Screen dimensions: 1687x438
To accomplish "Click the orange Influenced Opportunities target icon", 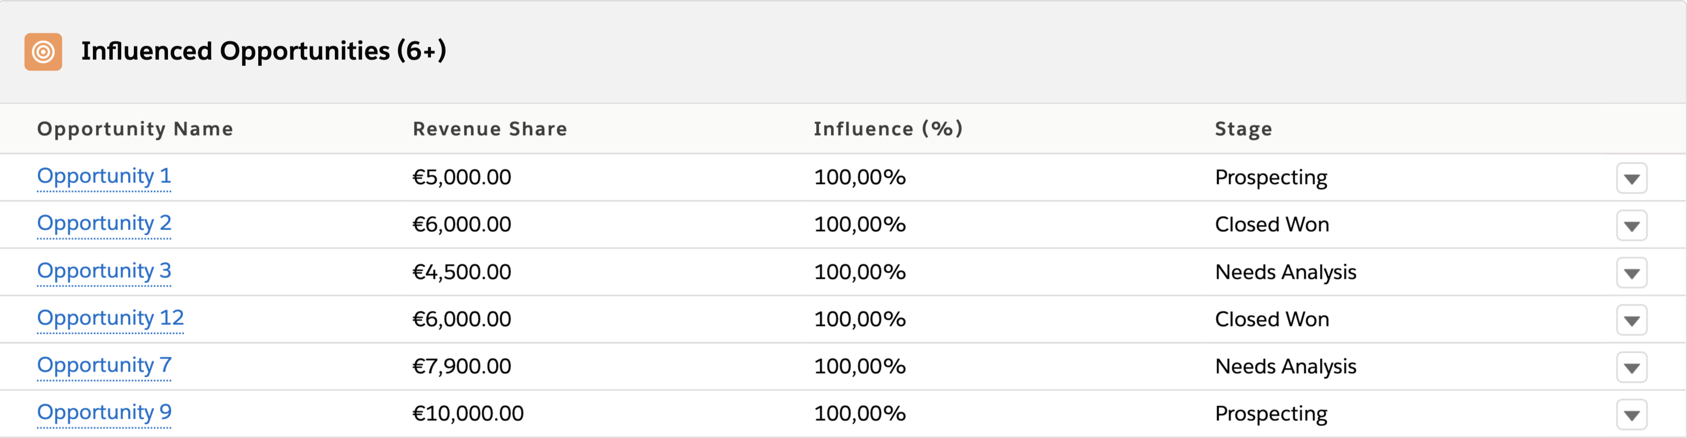I will point(43,52).
